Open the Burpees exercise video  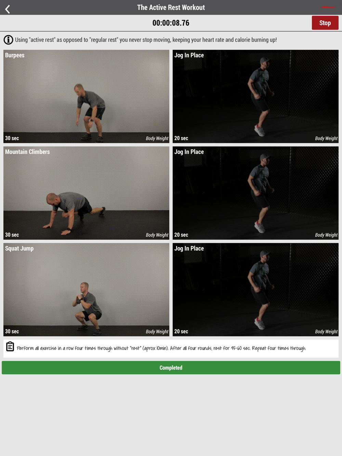point(86,96)
